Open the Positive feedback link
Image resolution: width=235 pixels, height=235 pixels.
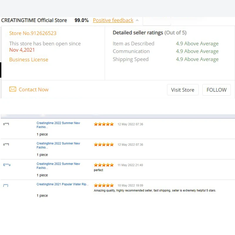pyautogui.click(x=113, y=20)
